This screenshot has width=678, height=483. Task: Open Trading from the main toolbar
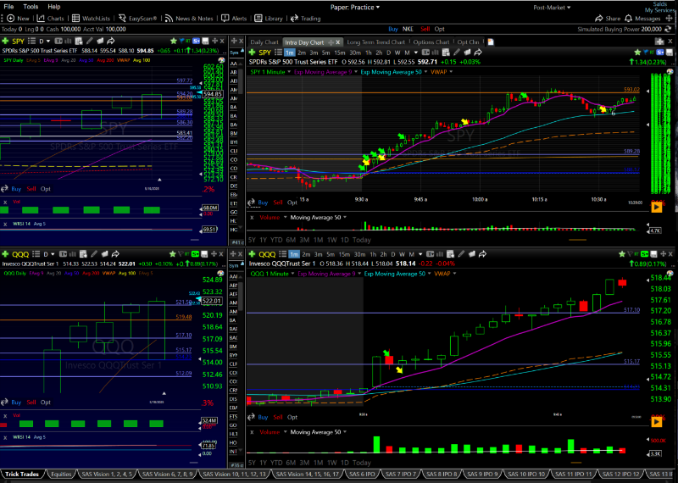(306, 18)
